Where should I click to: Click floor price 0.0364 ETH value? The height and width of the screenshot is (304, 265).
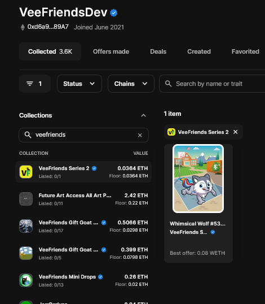click(x=135, y=176)
